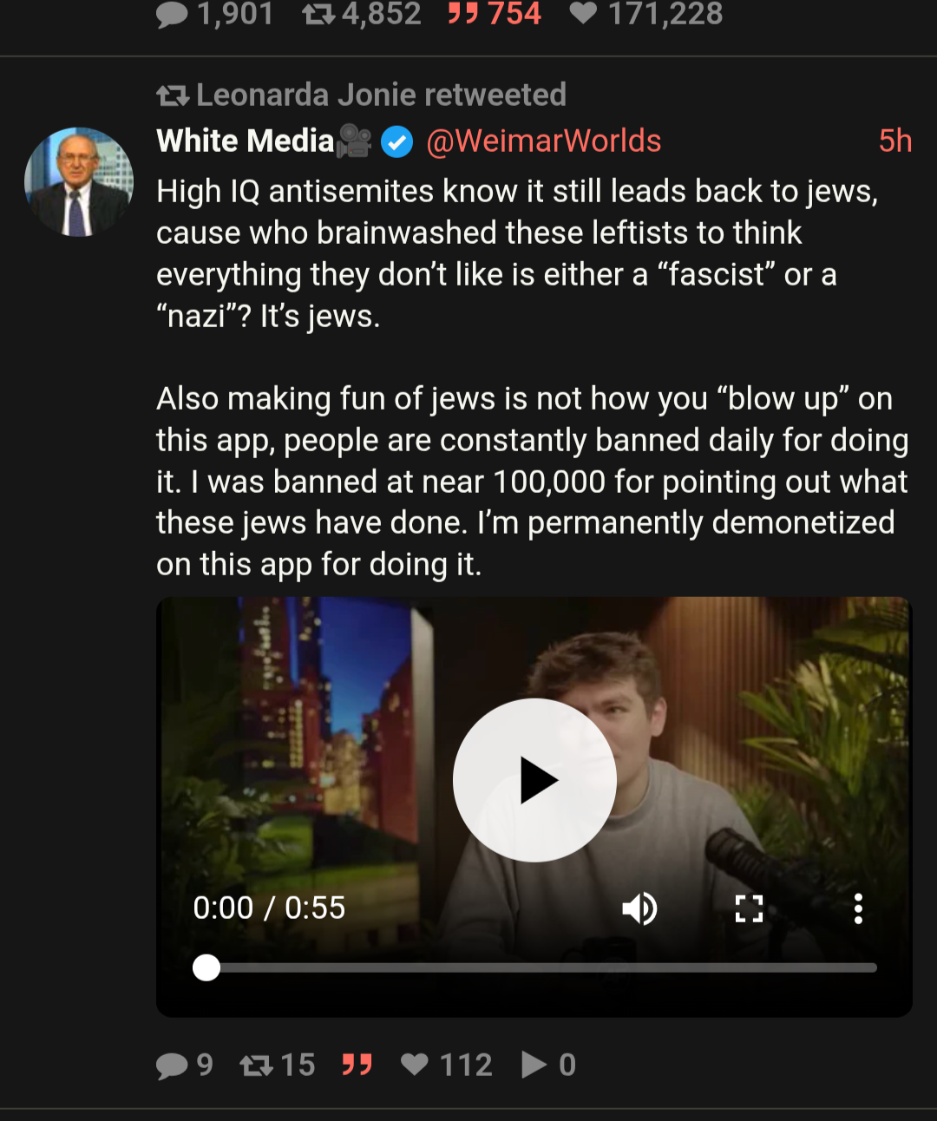The height and width of the screenshot is (1121, 937).
Task: Mute the video using the speaker icon
Action: click(x=639, y=908)
